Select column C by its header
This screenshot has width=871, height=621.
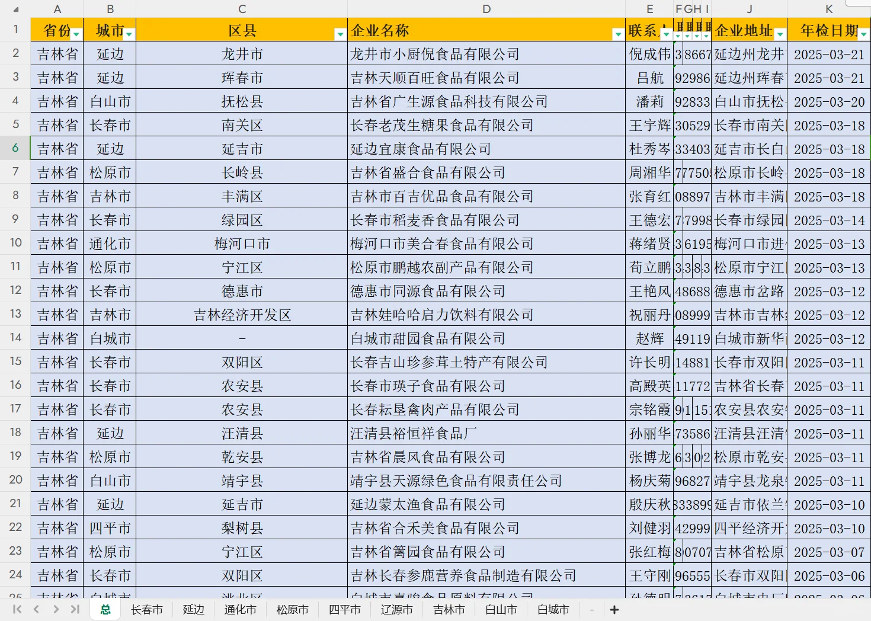(242, 9)
